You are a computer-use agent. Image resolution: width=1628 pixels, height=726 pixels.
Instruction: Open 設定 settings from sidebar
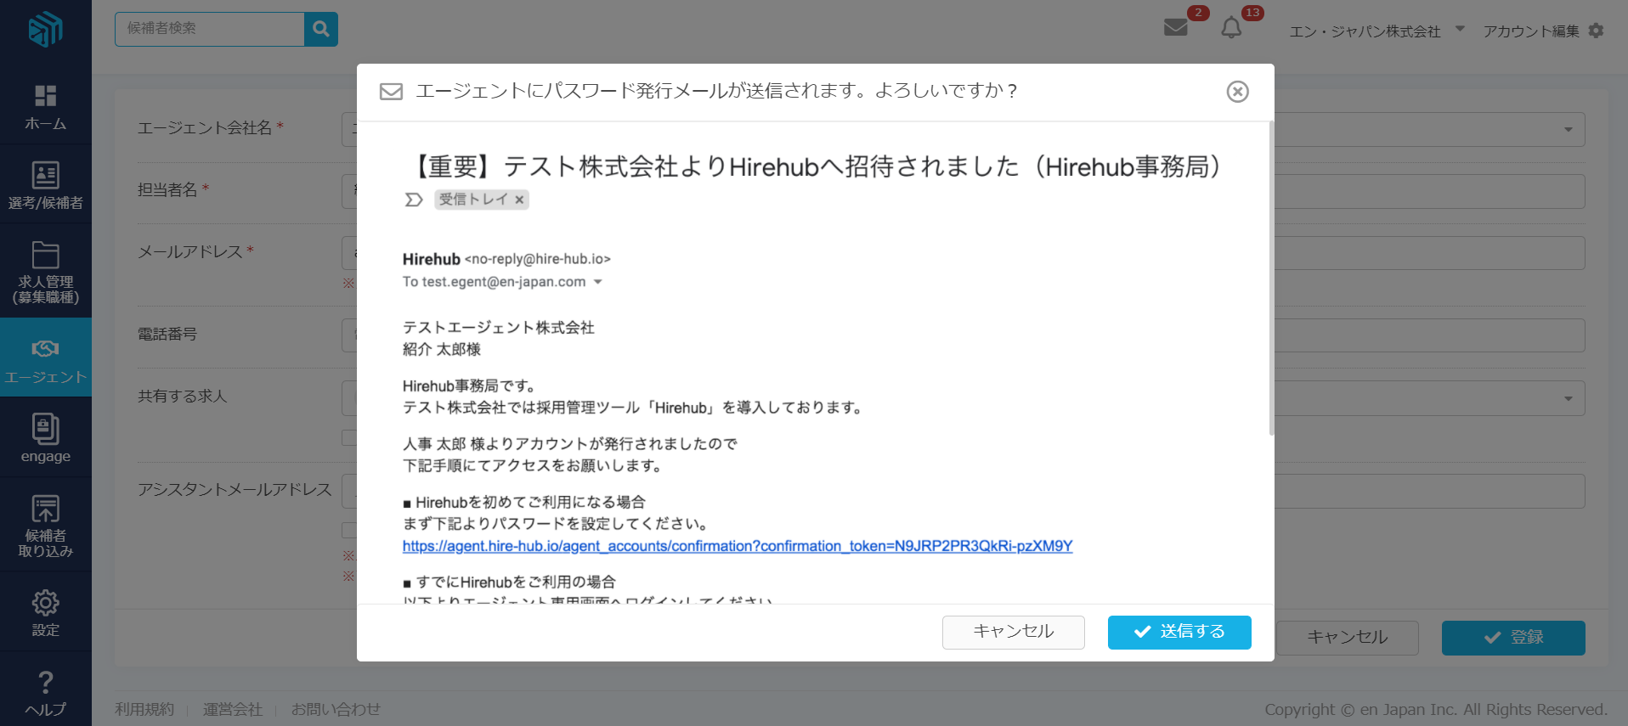45,612
